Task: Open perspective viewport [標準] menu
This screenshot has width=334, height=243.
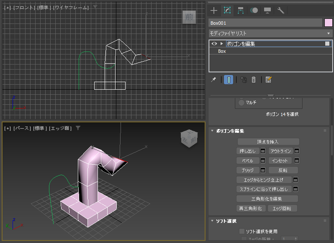Action: (x=40, y=128)
